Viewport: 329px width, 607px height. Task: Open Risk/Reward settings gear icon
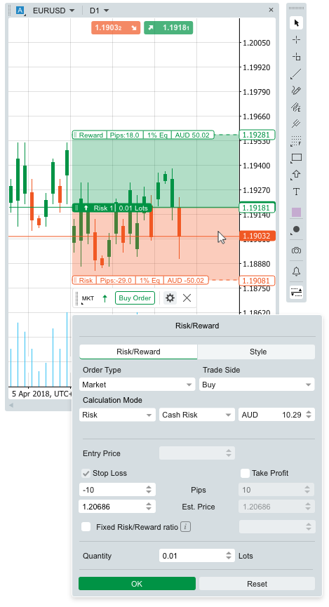[170, 298]
